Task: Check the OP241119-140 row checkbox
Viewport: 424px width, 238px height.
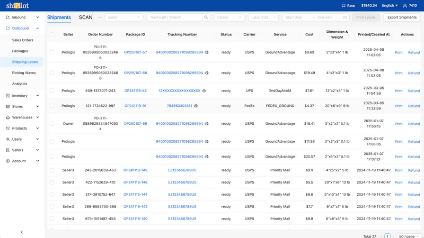Action: click(51, 219)
